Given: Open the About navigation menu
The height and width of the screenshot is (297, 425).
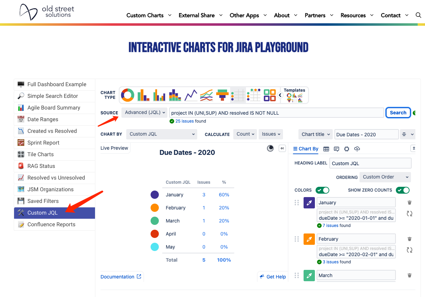Looking at the screenshot, I should [x=286, y=15].
